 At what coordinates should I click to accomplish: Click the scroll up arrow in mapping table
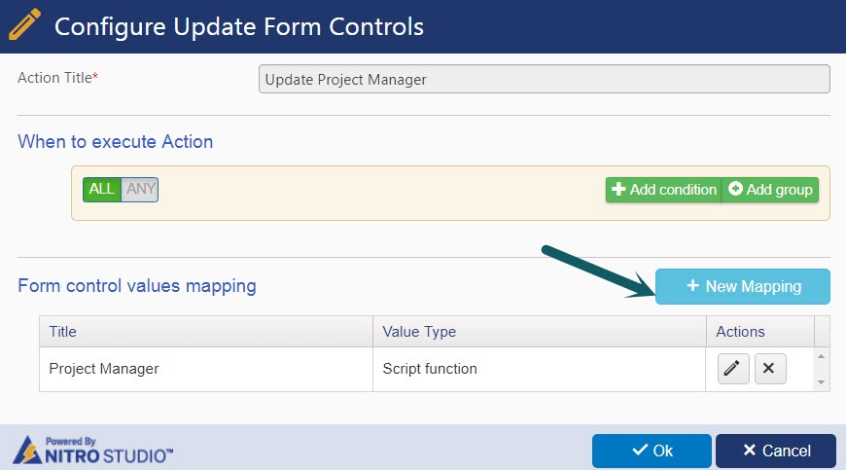pyautogui.click(x=821, y=357)
